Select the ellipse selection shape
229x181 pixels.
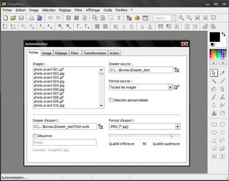(x=222, y=124)
